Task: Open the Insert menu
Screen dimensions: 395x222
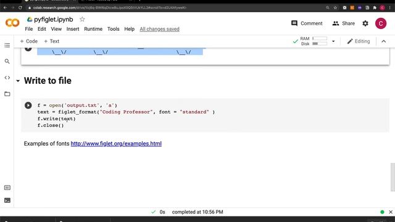Action: point(73,29)
